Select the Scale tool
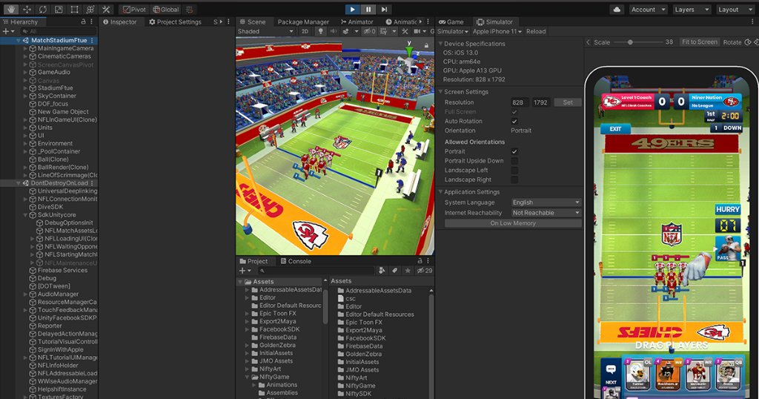 click(x=59, y=9)
